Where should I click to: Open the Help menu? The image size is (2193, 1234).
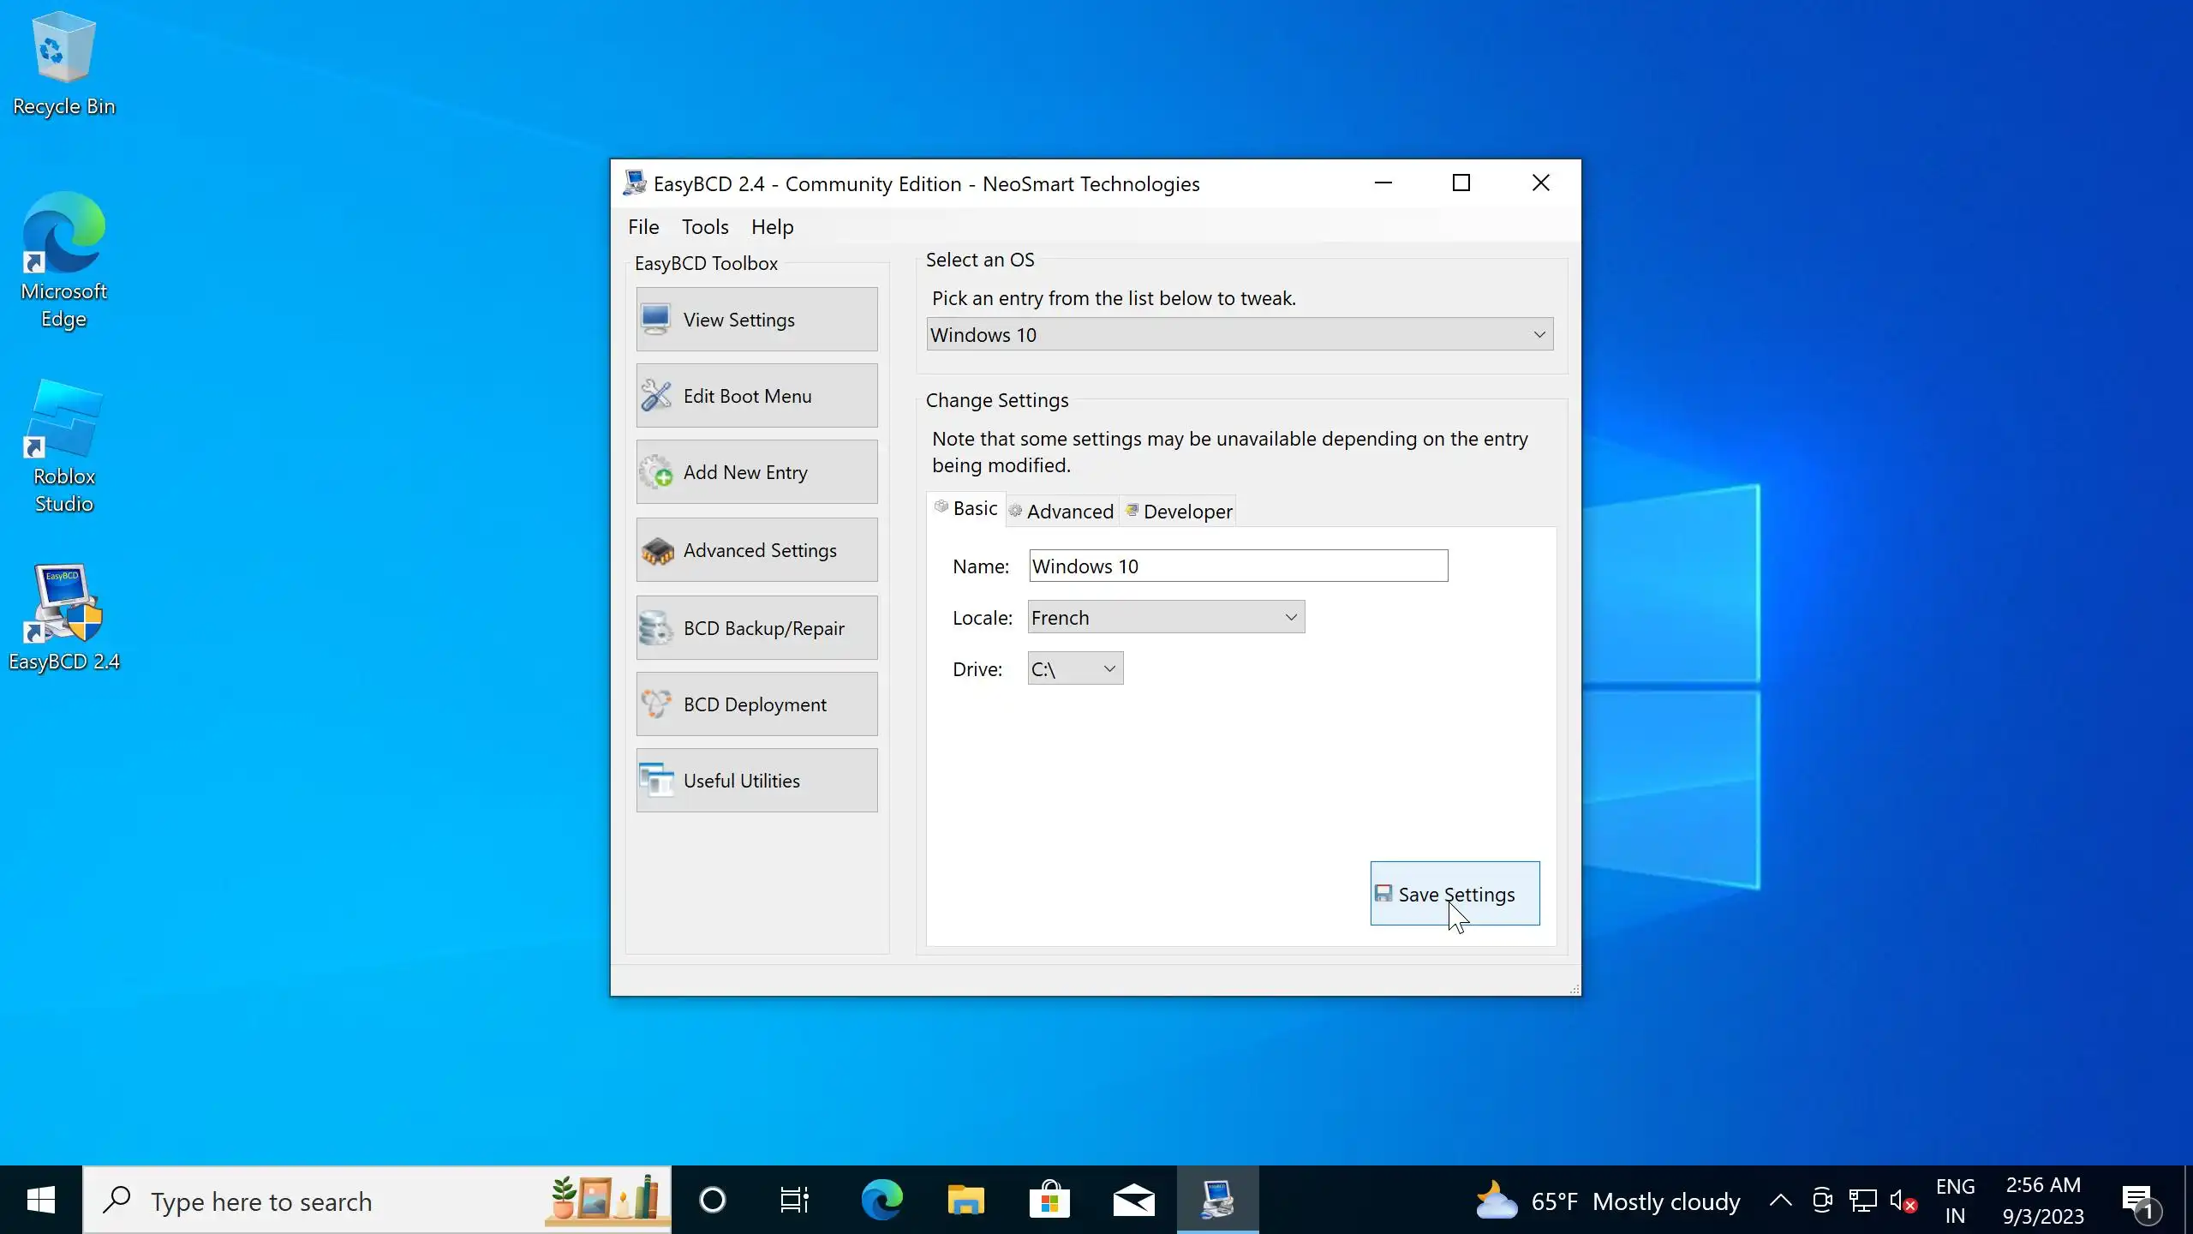pyautogui.click(x=772, y=227)
